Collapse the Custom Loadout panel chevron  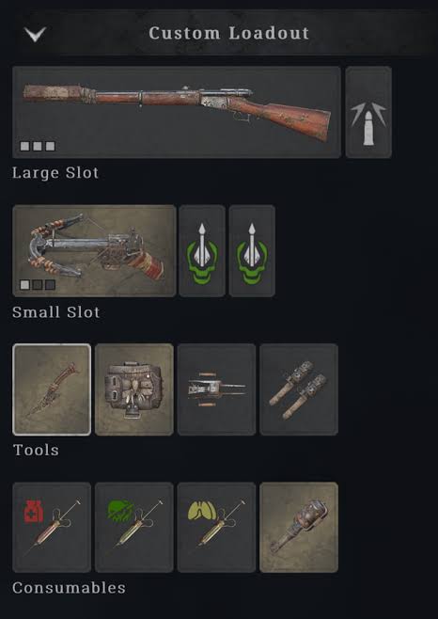[35, 34]
